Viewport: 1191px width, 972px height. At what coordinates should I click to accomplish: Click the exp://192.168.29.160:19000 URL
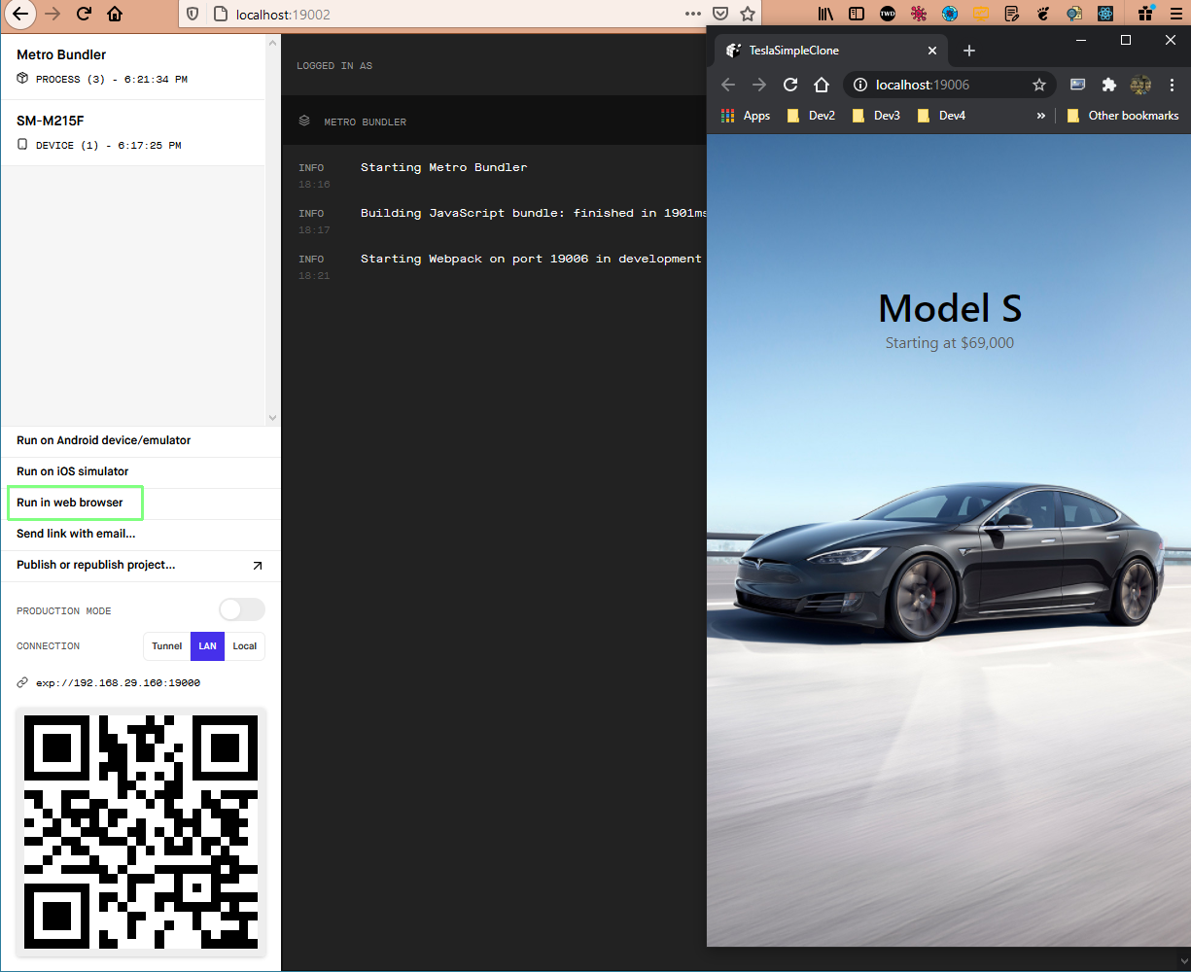[x=118, y=683]
